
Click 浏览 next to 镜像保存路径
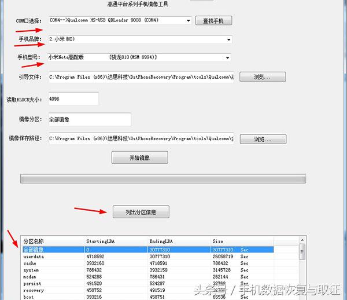click(x=263, y=139)
